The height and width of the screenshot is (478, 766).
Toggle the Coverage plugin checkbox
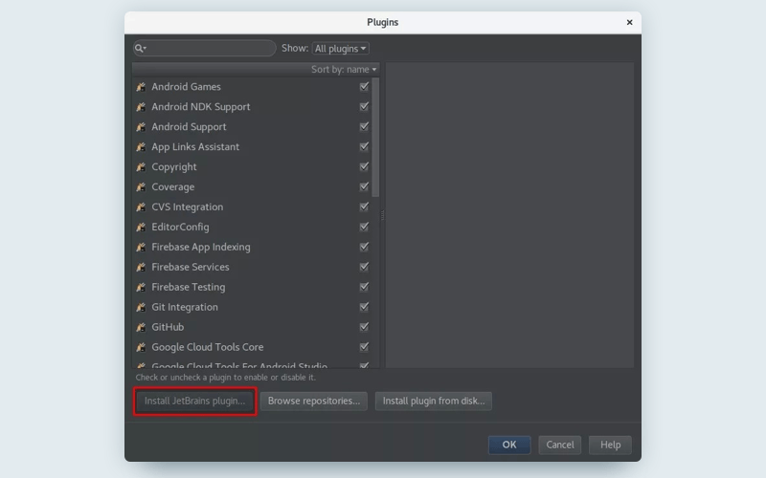click(364, 186)
